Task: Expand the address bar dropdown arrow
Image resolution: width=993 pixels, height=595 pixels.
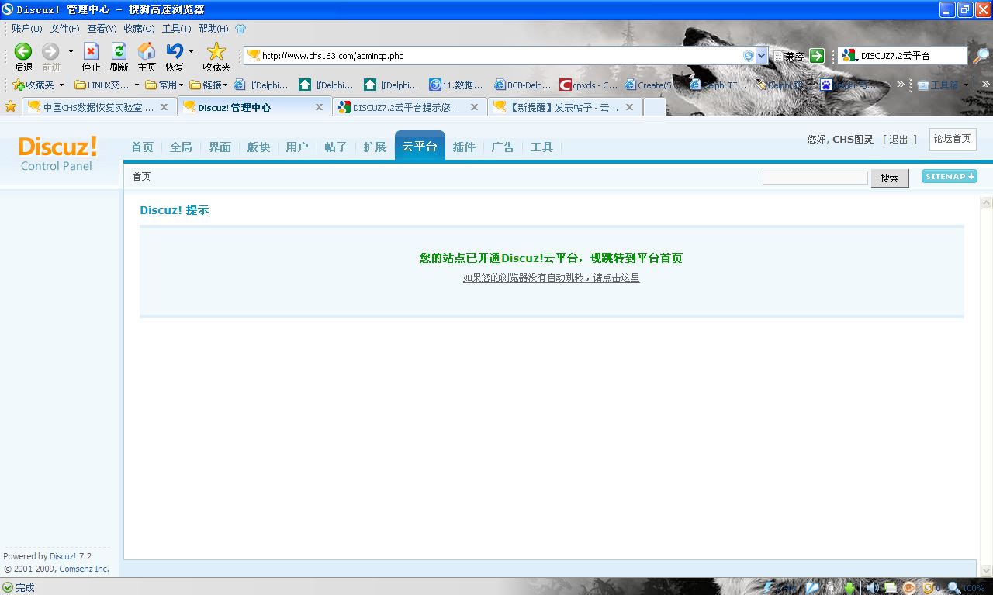Action: tap(761, 56)
